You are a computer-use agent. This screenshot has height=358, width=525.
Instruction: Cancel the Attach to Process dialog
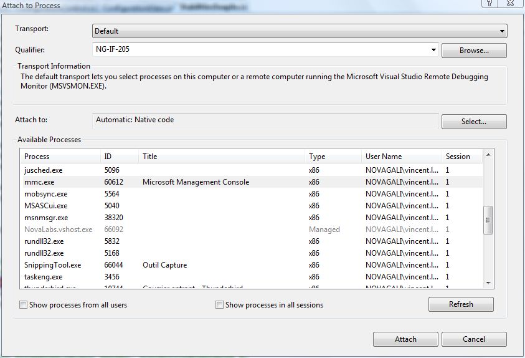(x=473, y=339)
